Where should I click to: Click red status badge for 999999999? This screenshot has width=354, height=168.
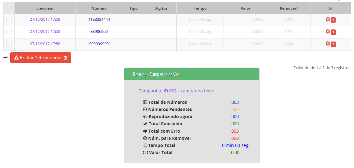pos(333,44)
